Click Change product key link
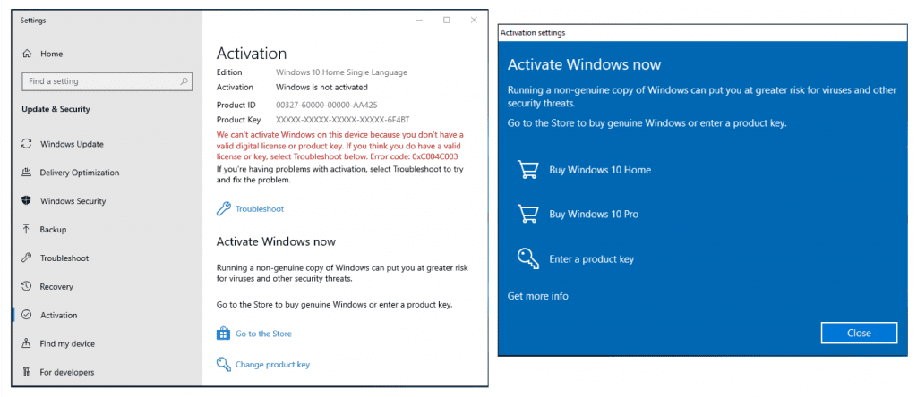The height and width of the screenshot is (397, 917). coord(272,364)
